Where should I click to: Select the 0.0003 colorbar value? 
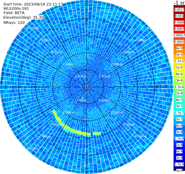pyautogui.click(x=179, y=29)
